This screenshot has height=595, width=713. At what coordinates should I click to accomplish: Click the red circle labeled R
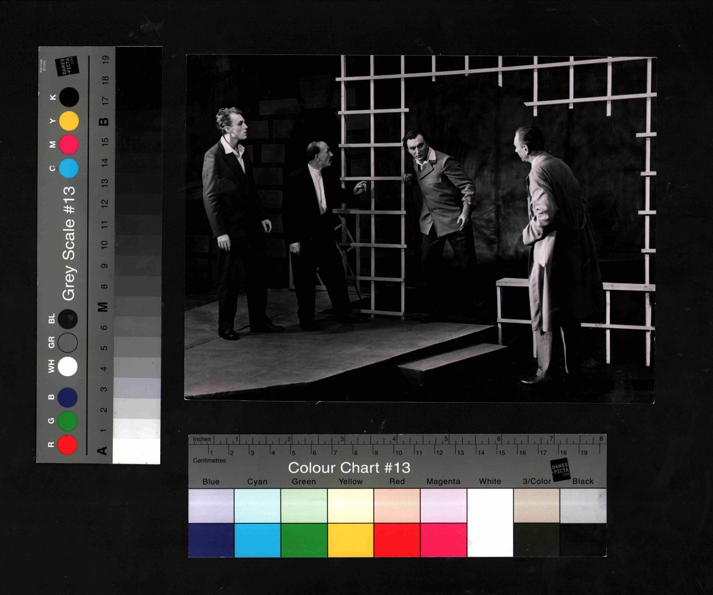coord(67,445)
